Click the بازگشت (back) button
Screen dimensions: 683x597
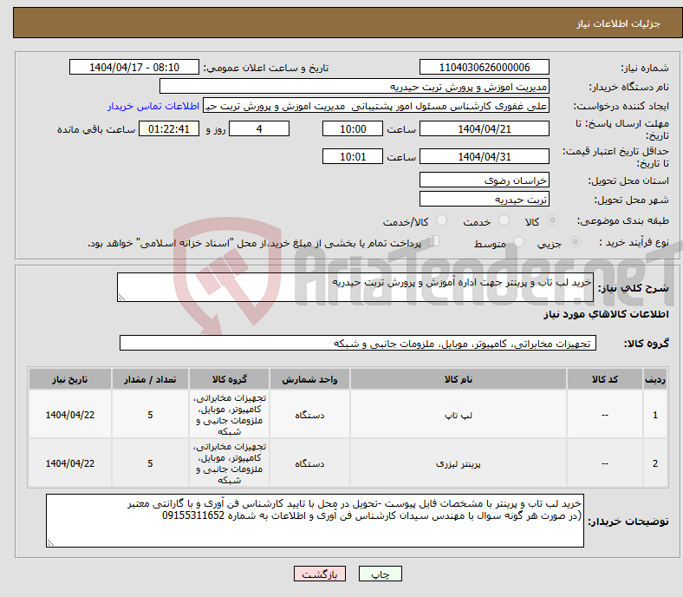(319, 574)
